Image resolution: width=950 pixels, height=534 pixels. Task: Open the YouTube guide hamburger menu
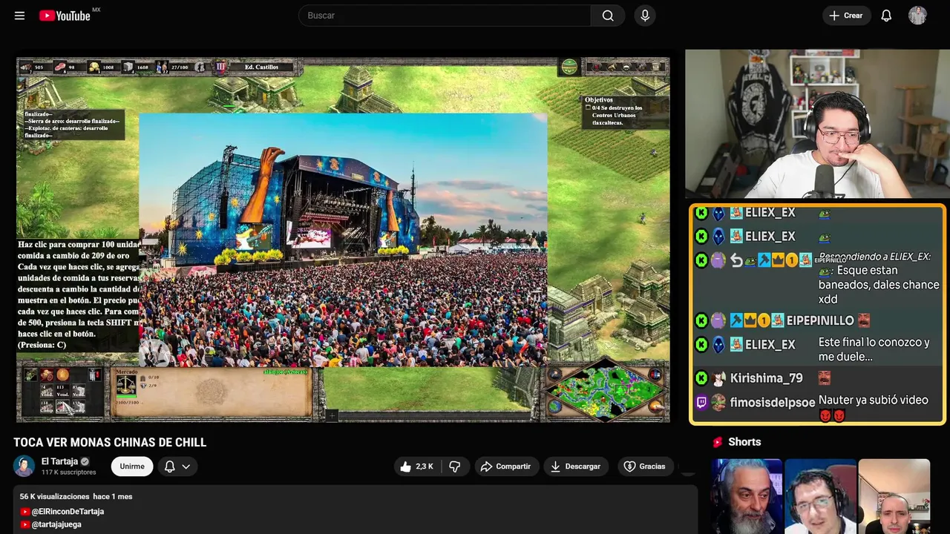[x=19, y=16]
